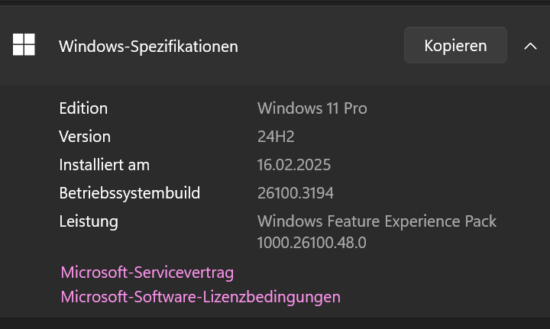Select the 16.02.2025 install date
550x329 pixels.
294,165
